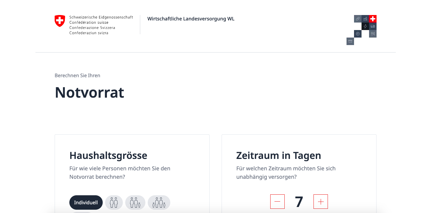Click the fork and knife food tile icon
Image resolution: width=430 pixels, height=213 pixels.
point(373,34)
